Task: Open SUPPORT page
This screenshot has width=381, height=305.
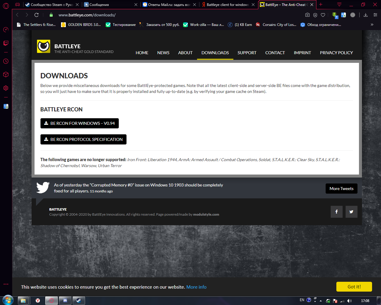Action: tap(247, 53)
